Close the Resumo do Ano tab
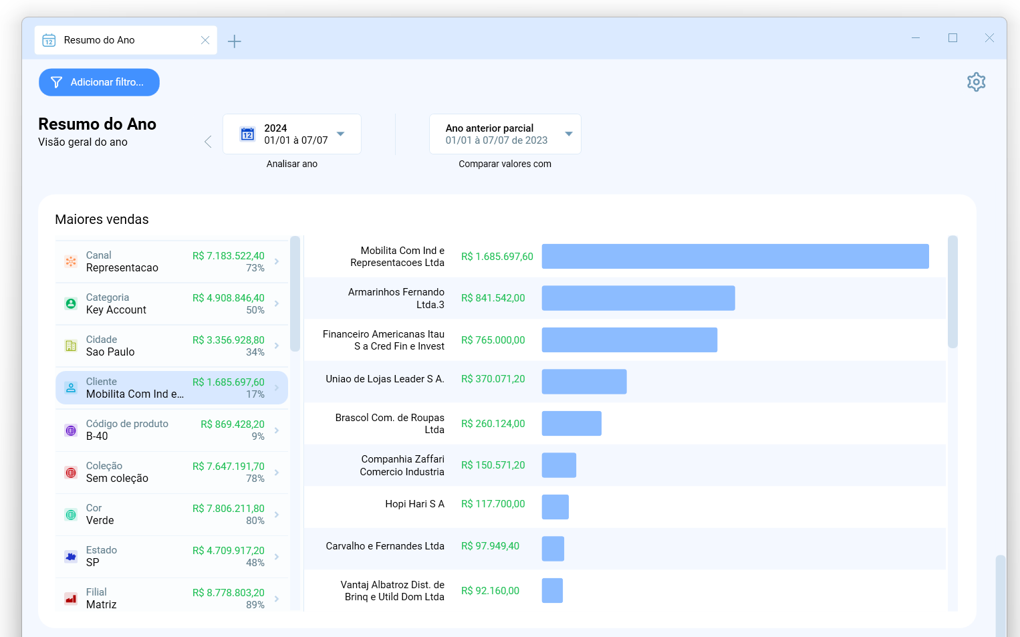1020x637 pixels. (x=205, y=40)
